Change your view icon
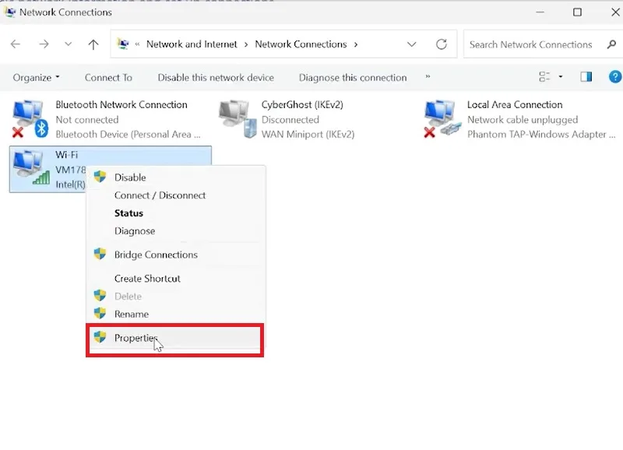623x450 pixels. click(544, 76)
